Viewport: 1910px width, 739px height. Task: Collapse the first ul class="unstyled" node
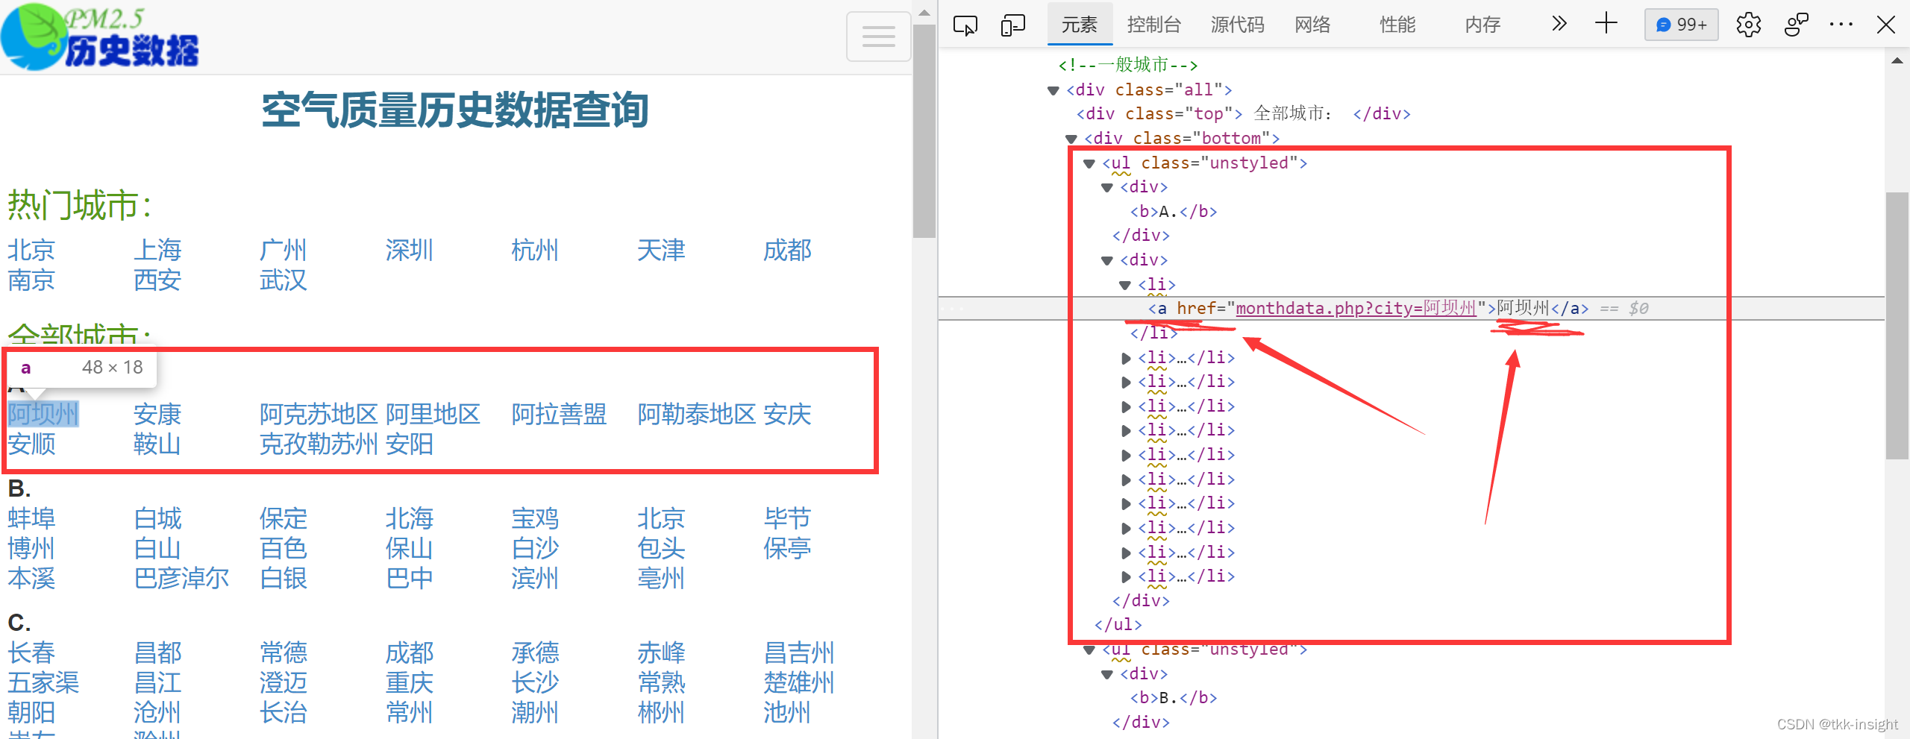(x=1089, y=163)
